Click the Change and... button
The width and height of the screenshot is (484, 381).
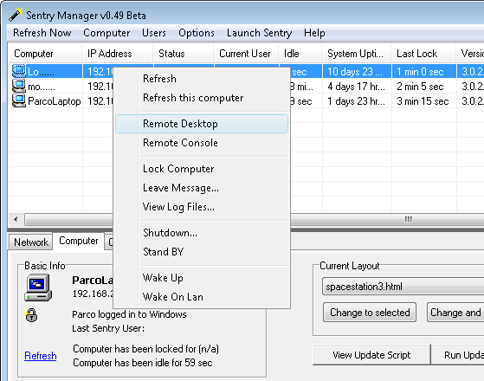point(455,313)
